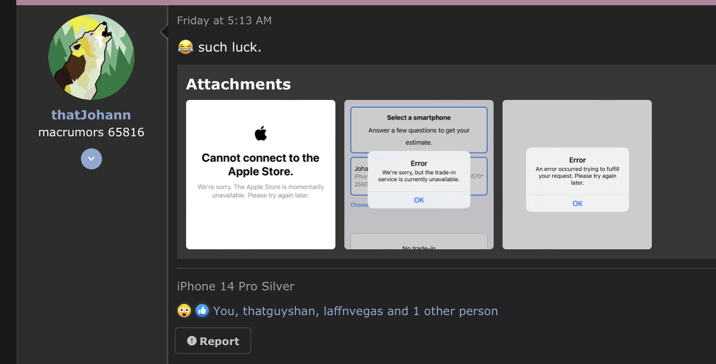Open thatJohann's profile via username link
This screenshot has height=364, width=716.
pos(91,115)
